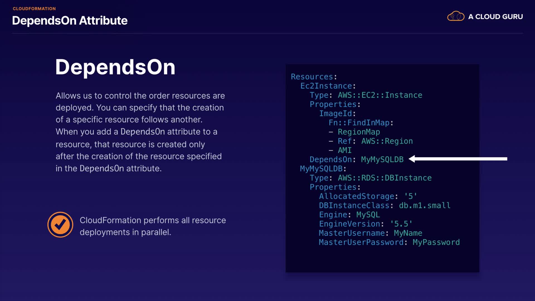Click the EngineVersion '5.5' line

coord(365,224)
